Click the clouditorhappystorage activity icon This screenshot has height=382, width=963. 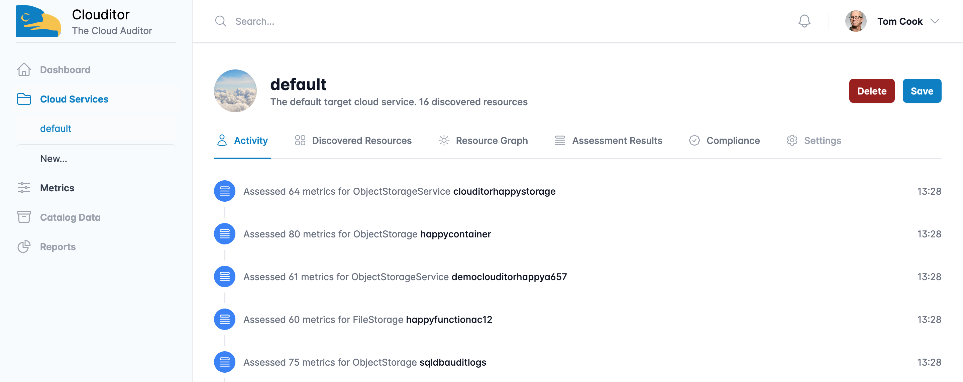tap(224, 191)
